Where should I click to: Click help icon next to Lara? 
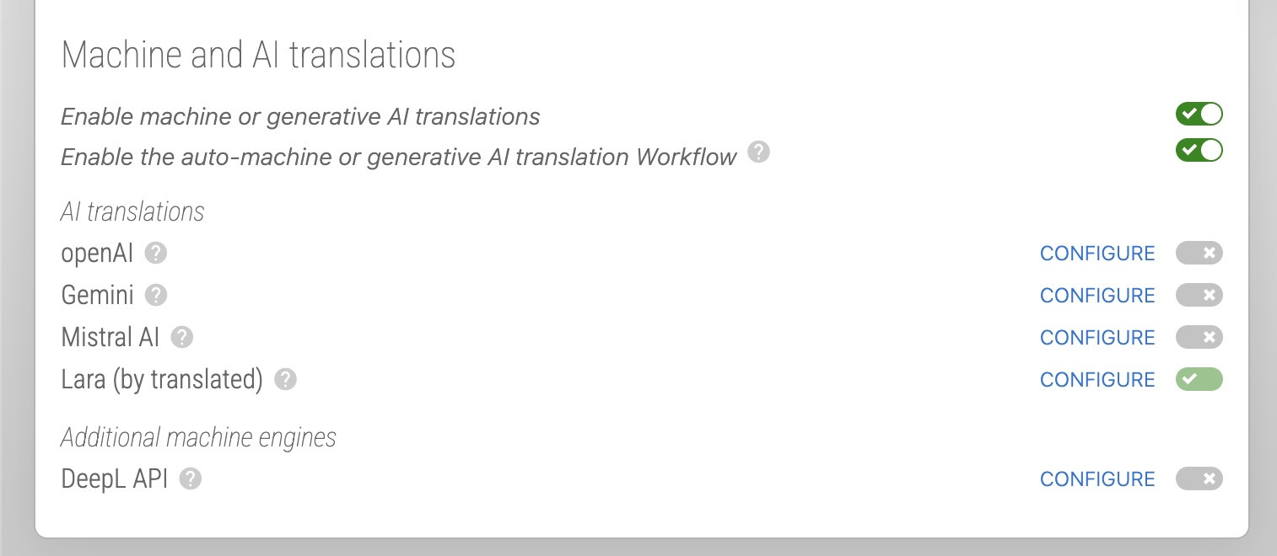click(x=286, y=379)
